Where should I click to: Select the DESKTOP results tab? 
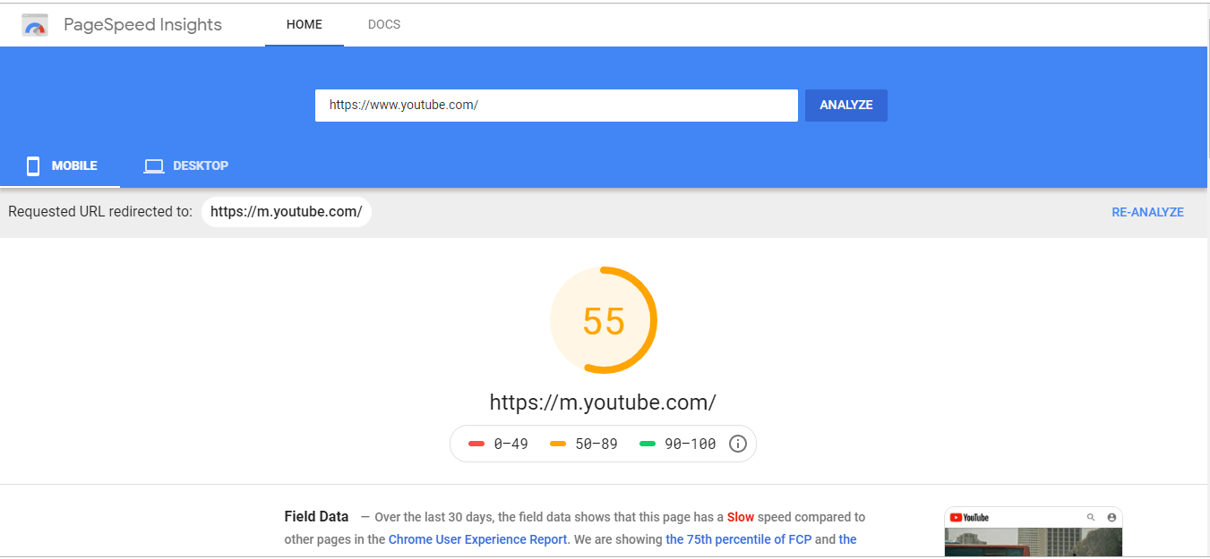[186, 165]
